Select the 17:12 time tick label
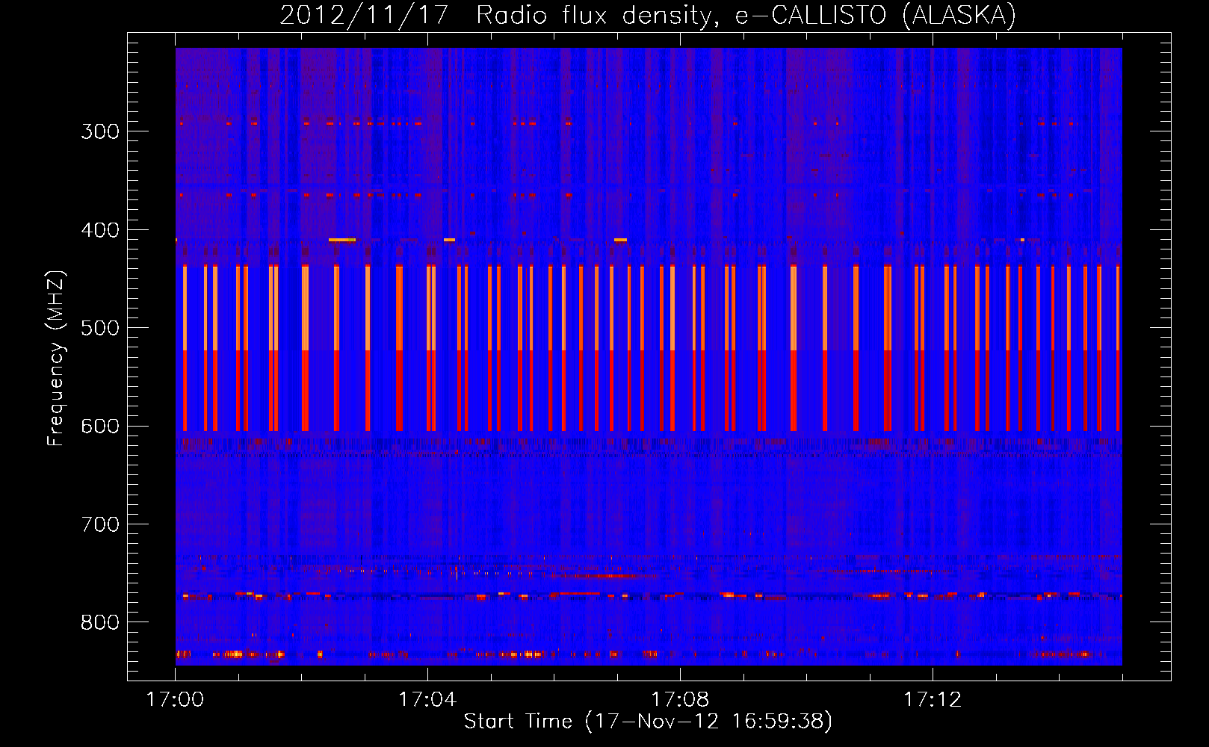Screen dimensions: 1209x747 click(x=933, y=699)
